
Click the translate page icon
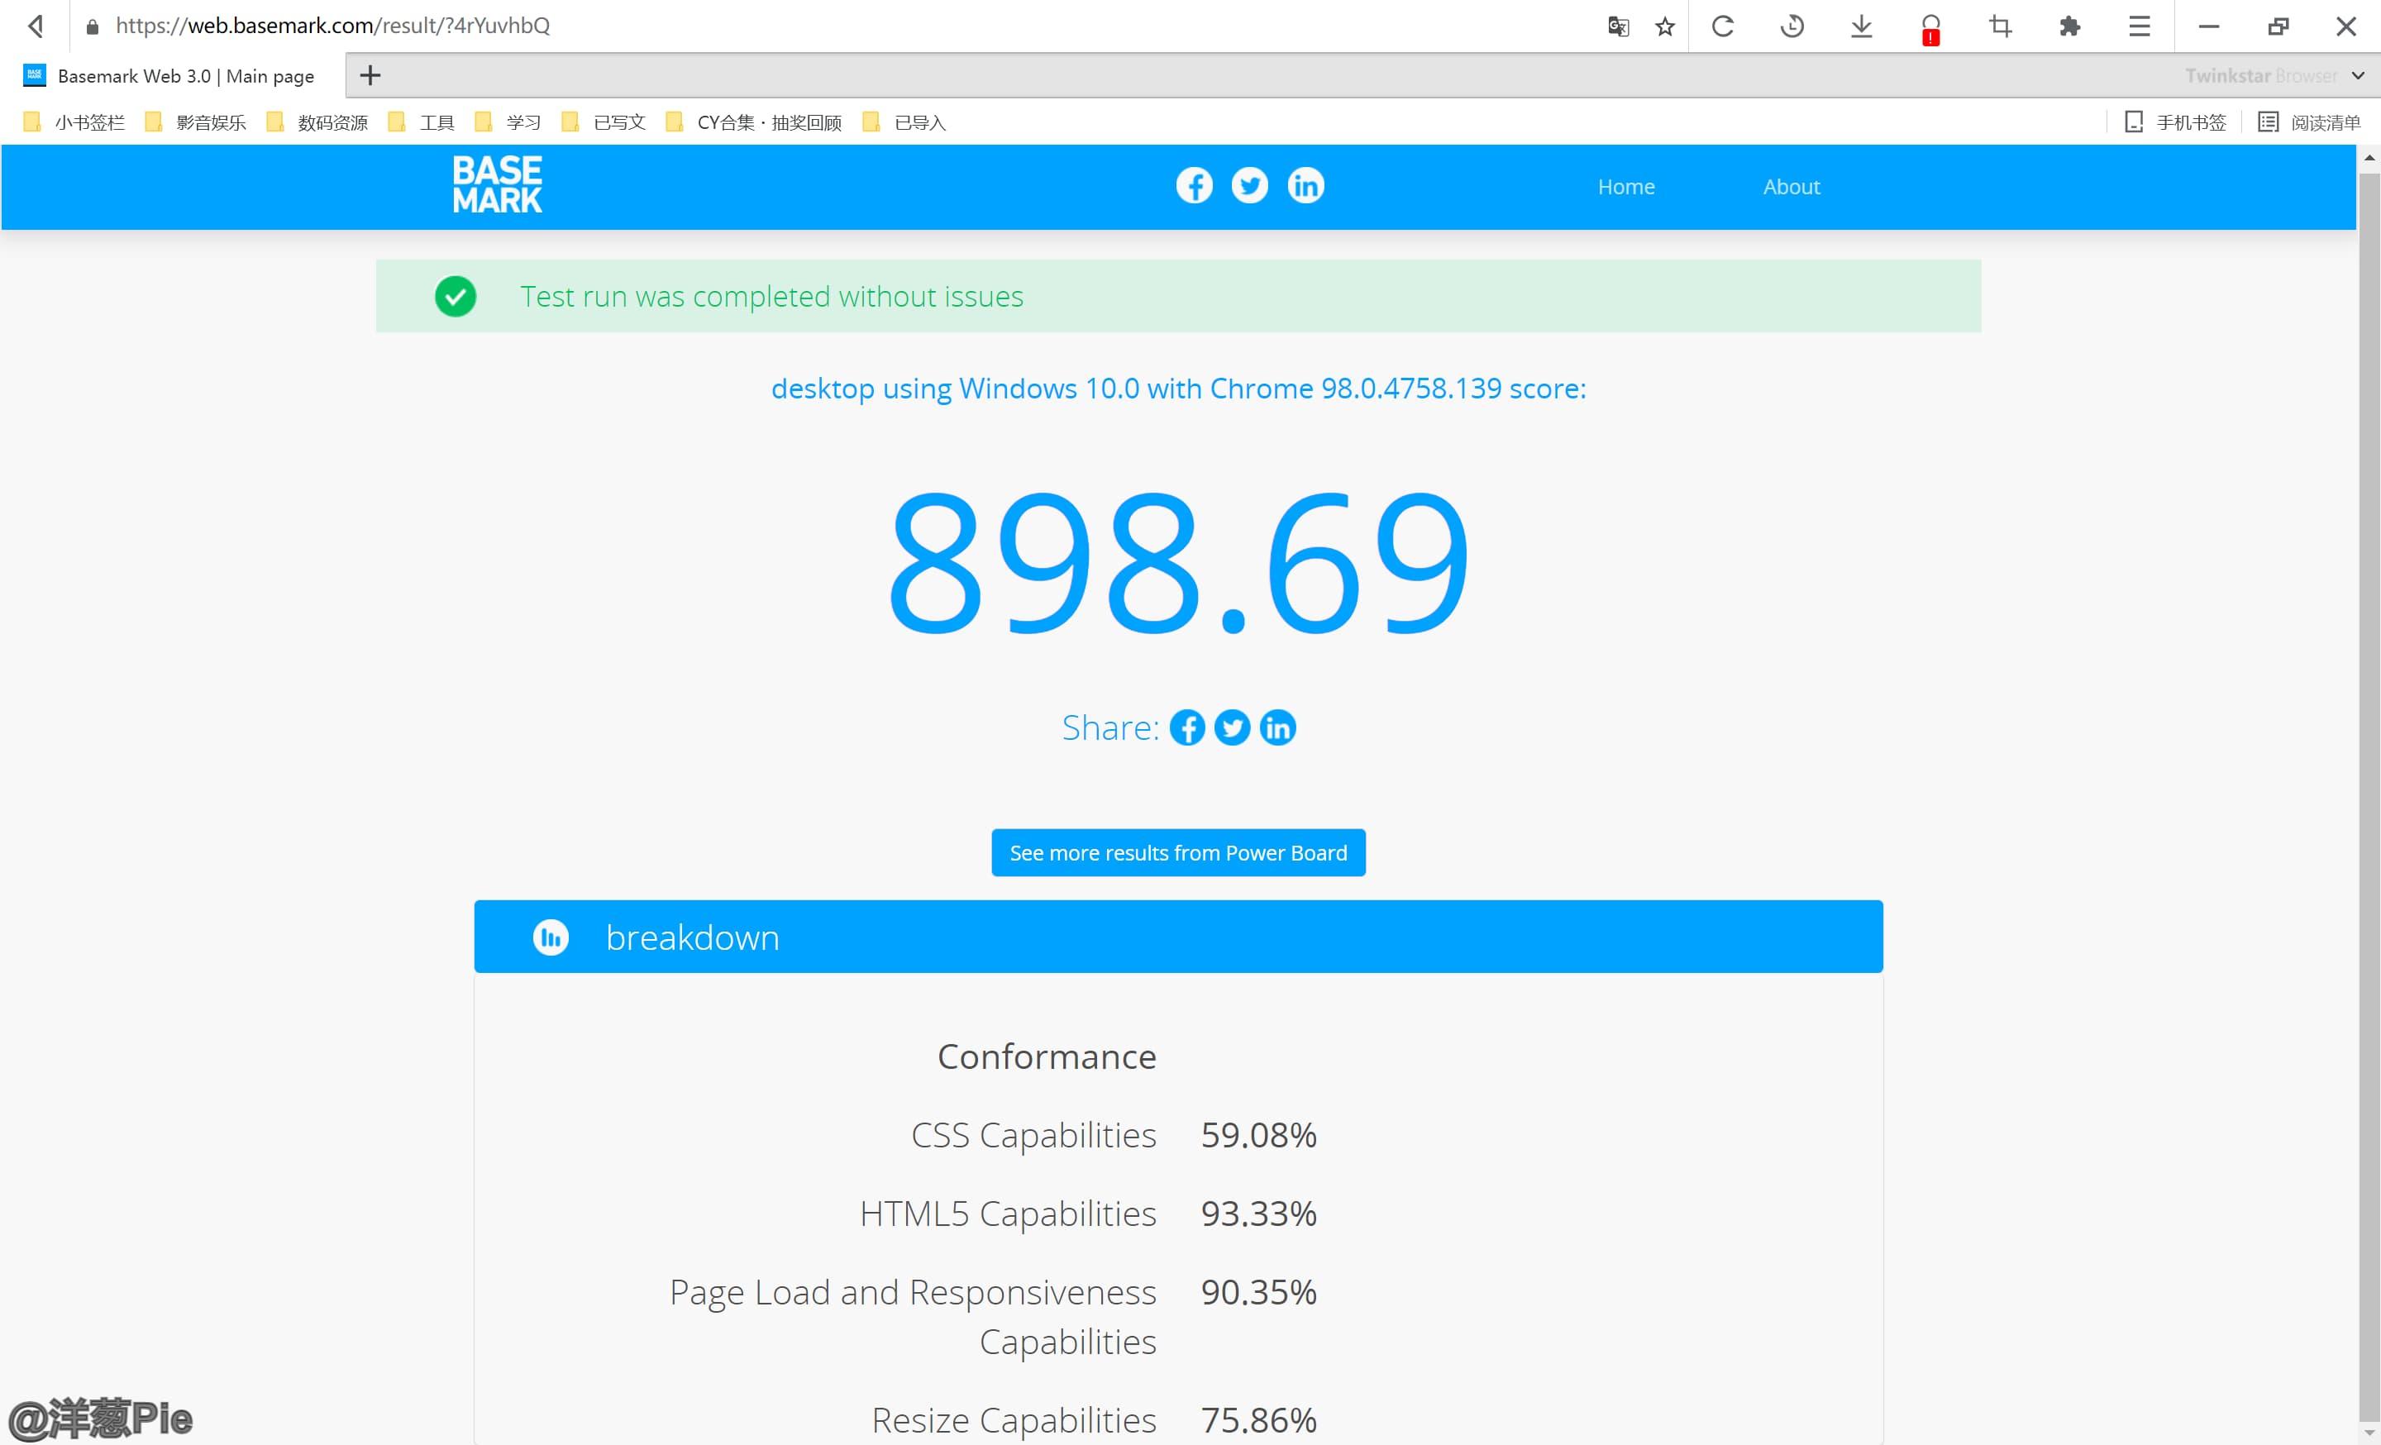point(1618,26)
